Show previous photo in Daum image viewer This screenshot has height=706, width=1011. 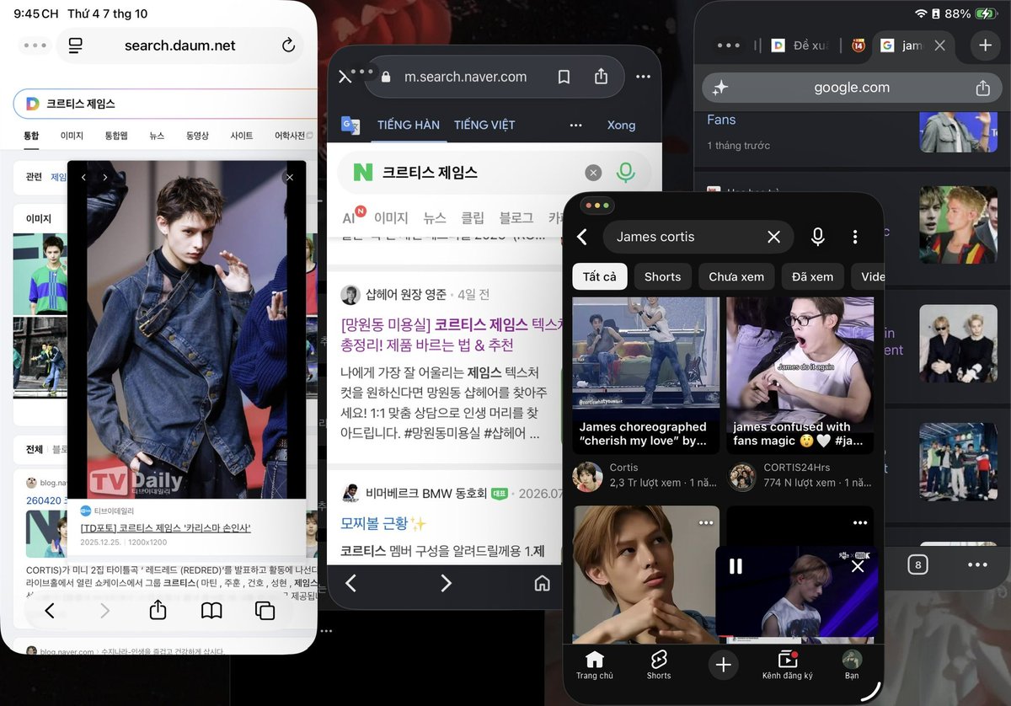tap(83, 178)
